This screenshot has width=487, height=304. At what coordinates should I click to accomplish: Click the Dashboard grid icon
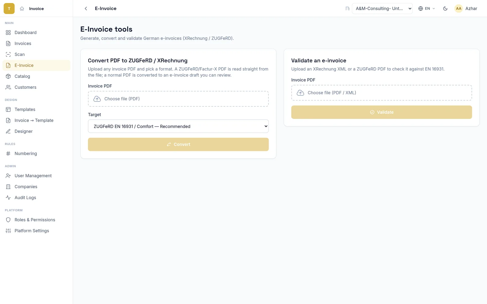(8, 33)
